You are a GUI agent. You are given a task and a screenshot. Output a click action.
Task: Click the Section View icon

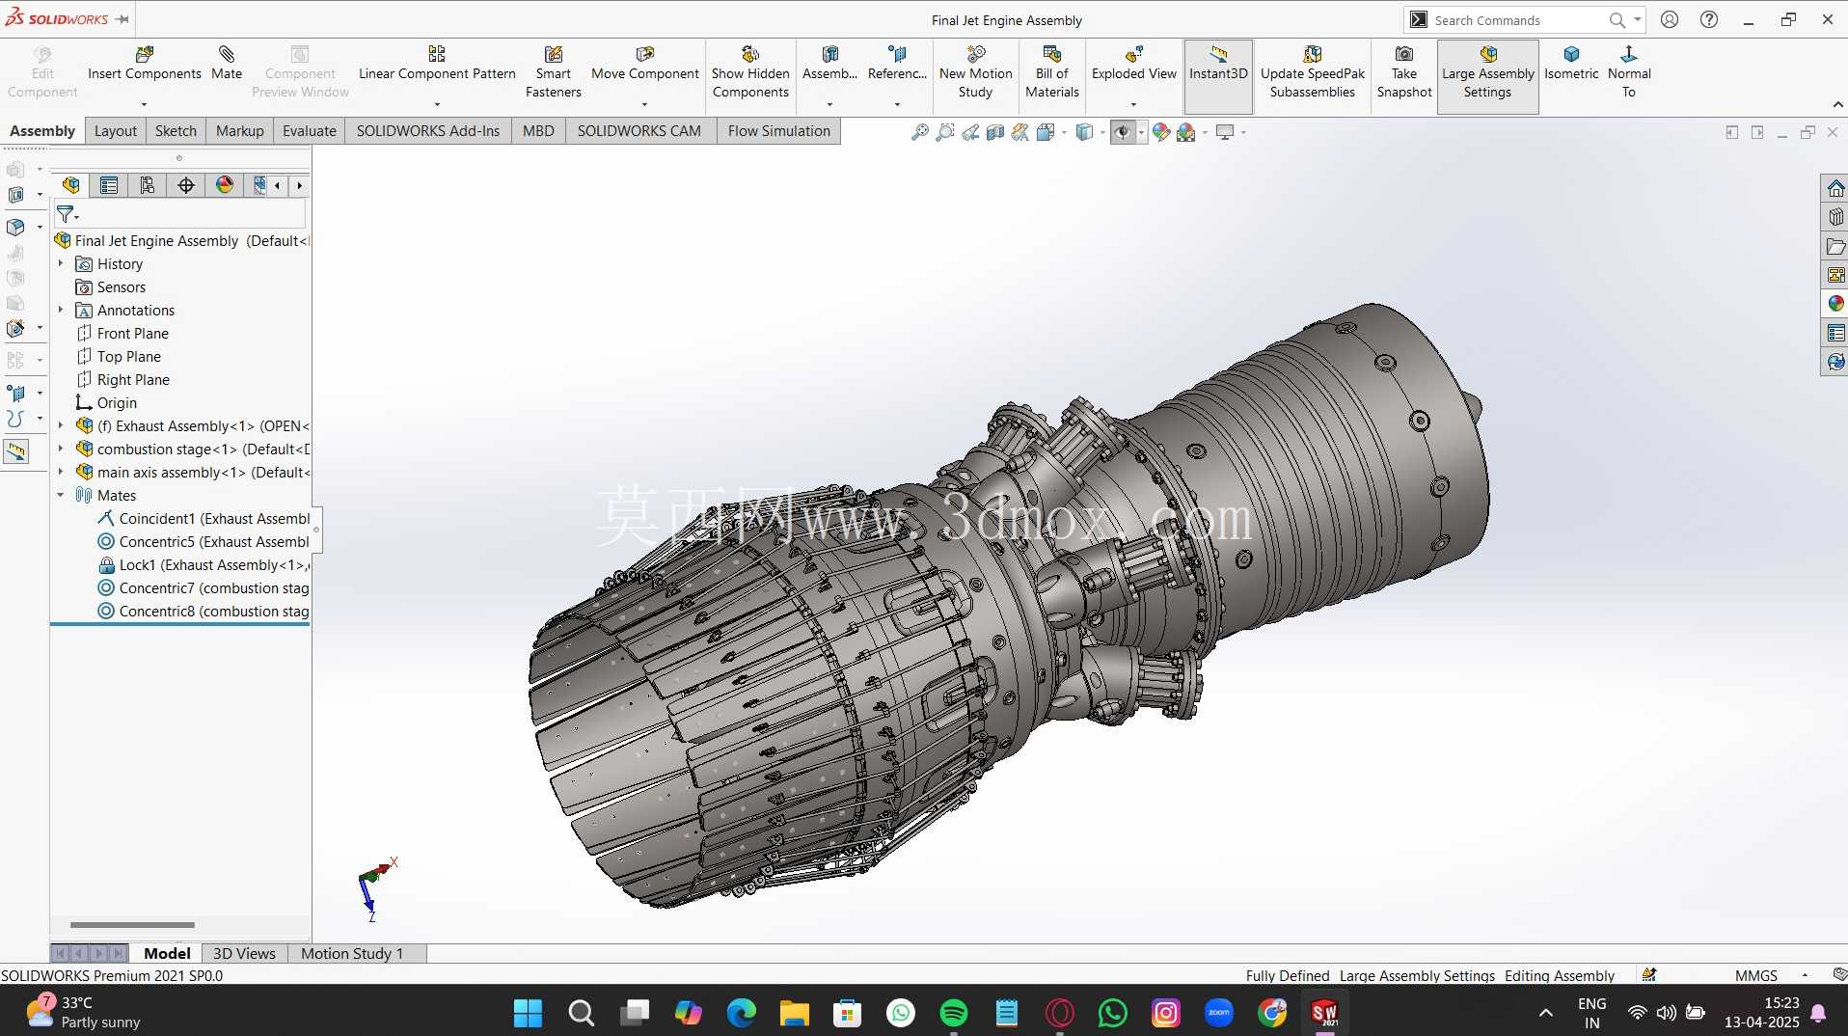(x=995, y=132)
